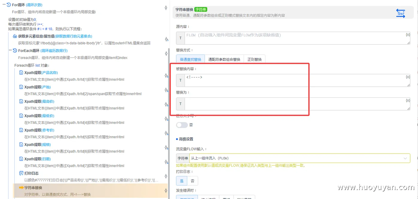Click the flow node icon on ForEach循环 row
Image resolution: width=418 pixels, height=199 pixels.
[x=166, y=54]
